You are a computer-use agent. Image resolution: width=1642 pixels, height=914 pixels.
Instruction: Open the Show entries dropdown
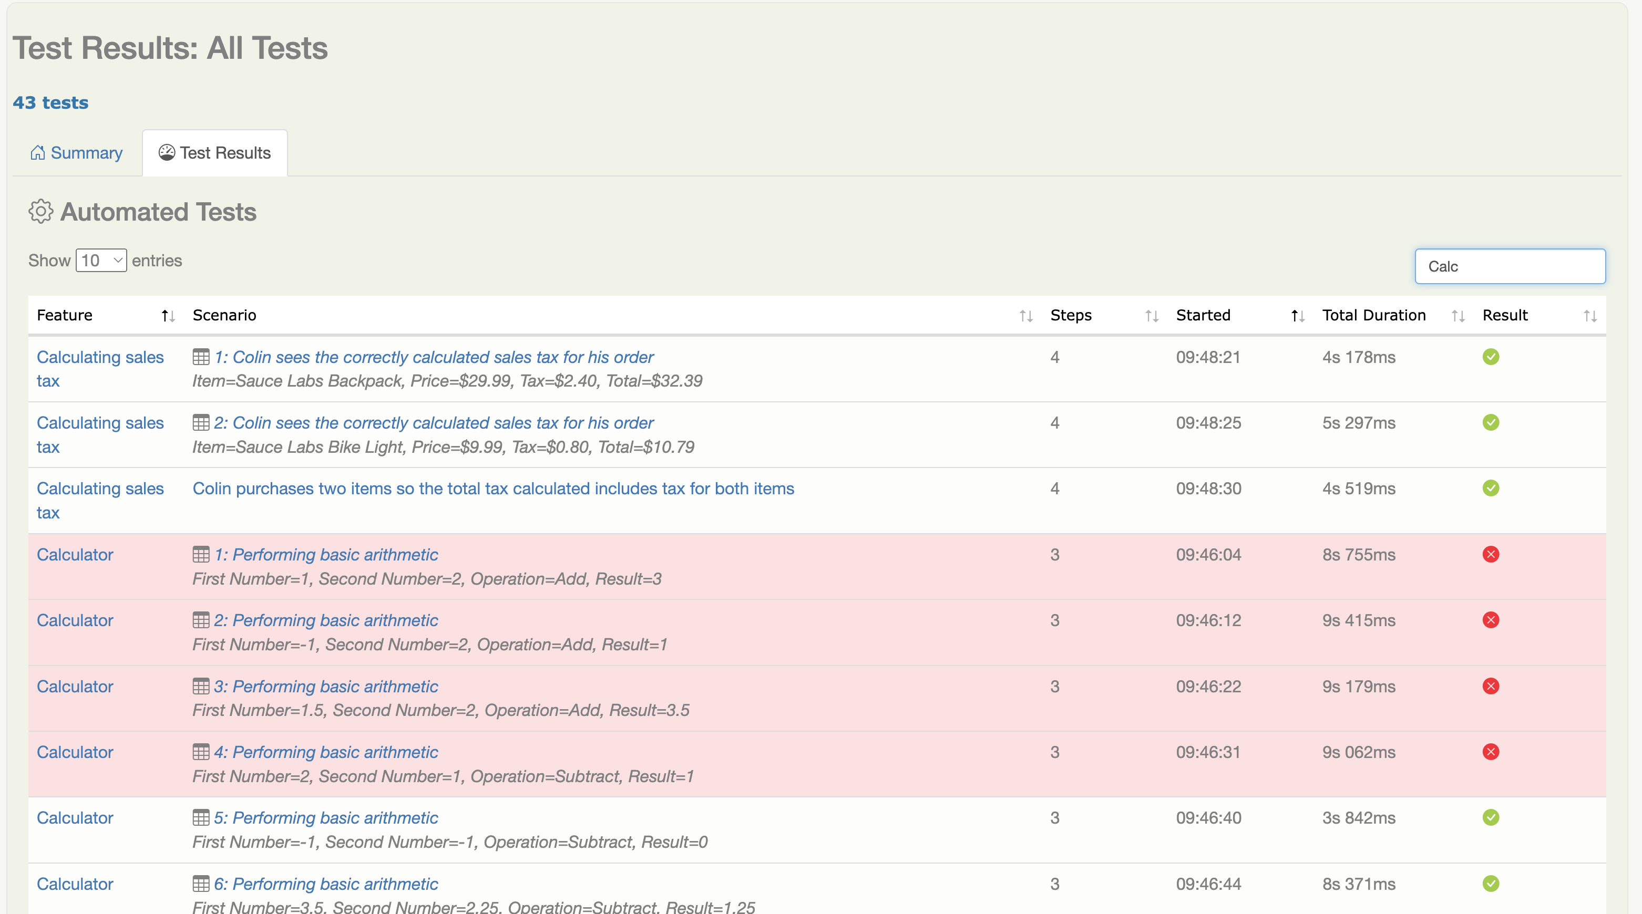[x=101, y=261]
